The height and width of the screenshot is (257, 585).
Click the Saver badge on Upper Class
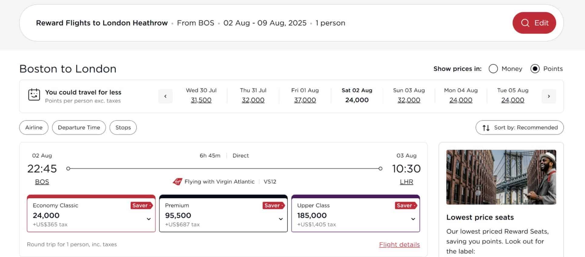[x=405, y=205]
